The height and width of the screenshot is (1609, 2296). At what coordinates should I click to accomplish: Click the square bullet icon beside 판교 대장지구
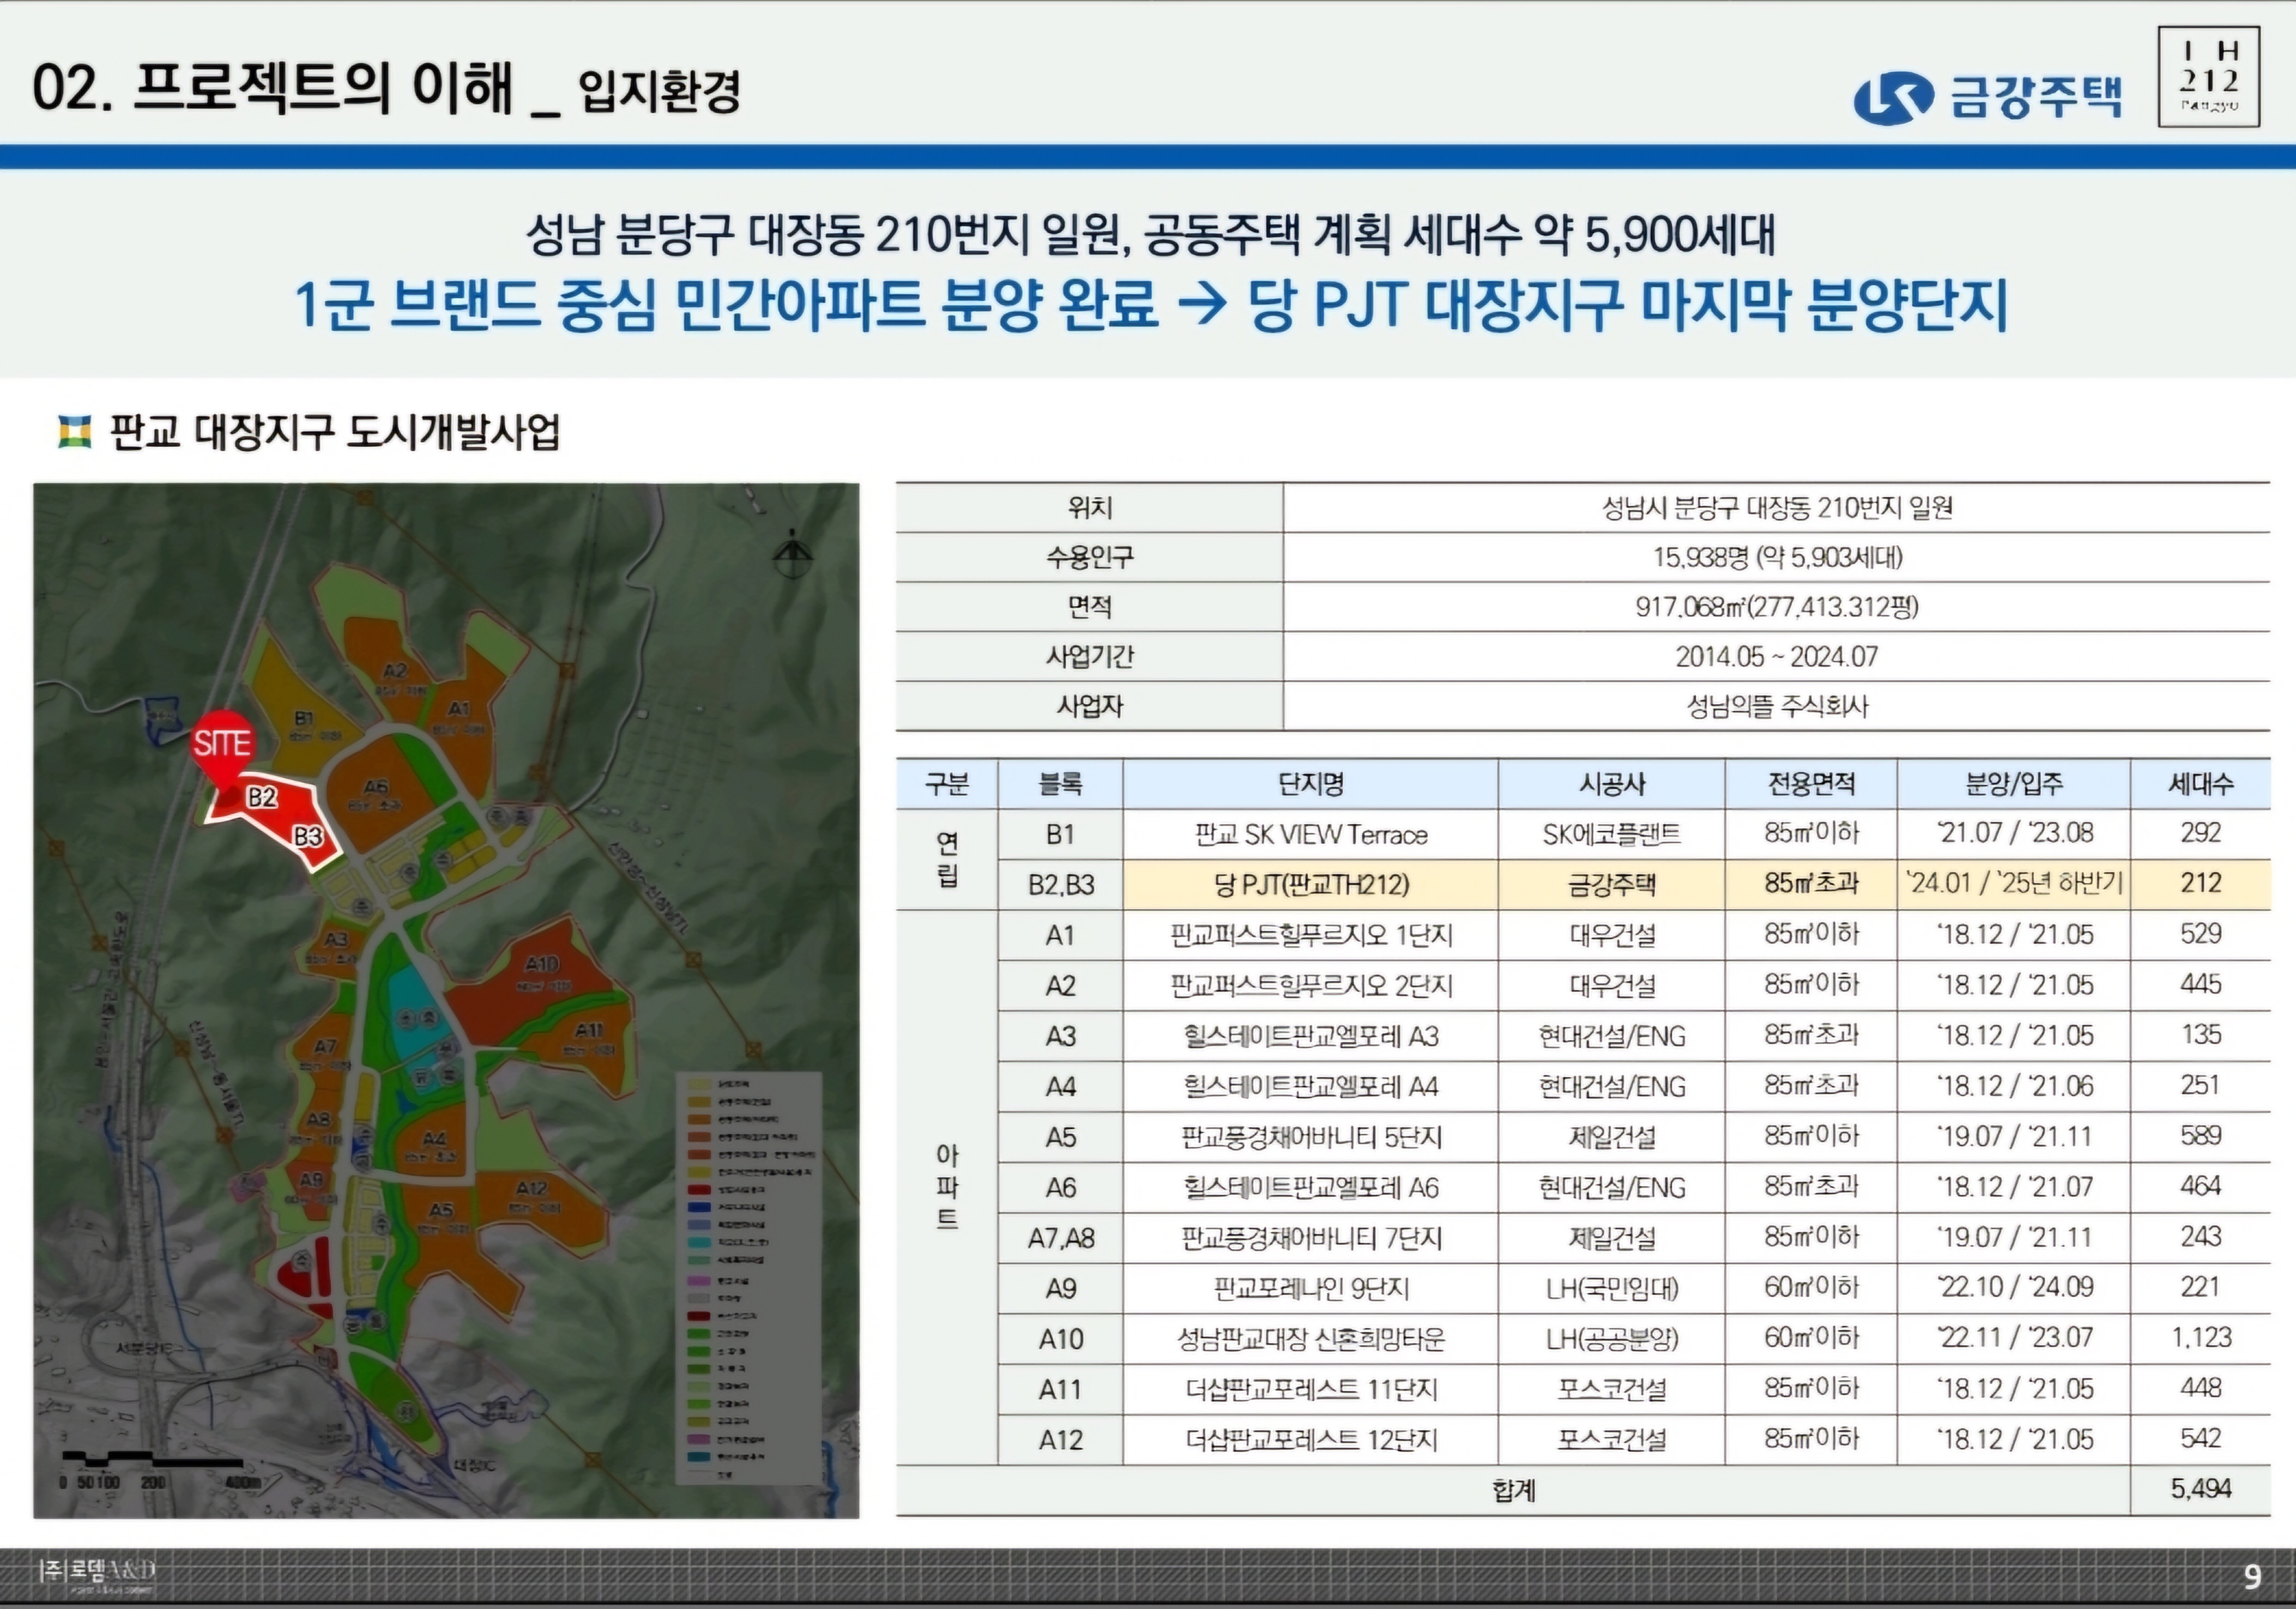pyautogui.click(x=75, y=432)
